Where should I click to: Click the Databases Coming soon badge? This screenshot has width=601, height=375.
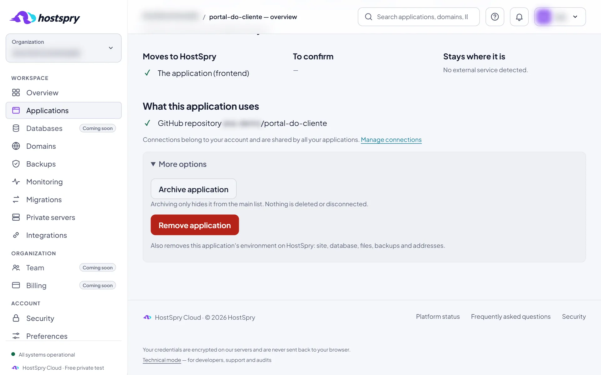(x=98, y=128)
